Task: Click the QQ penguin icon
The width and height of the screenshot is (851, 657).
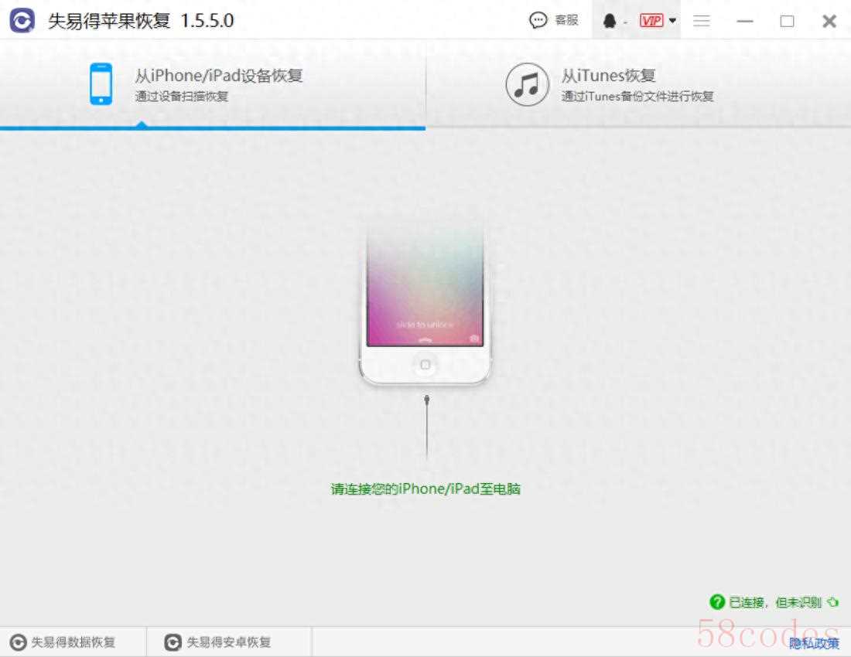Action: click(610, 22)
